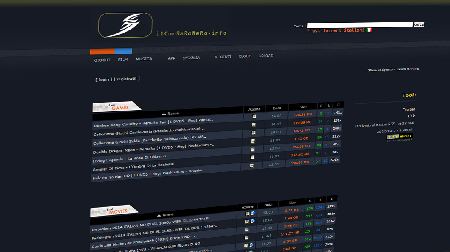Open the UPLOAD page

(266, 56)
